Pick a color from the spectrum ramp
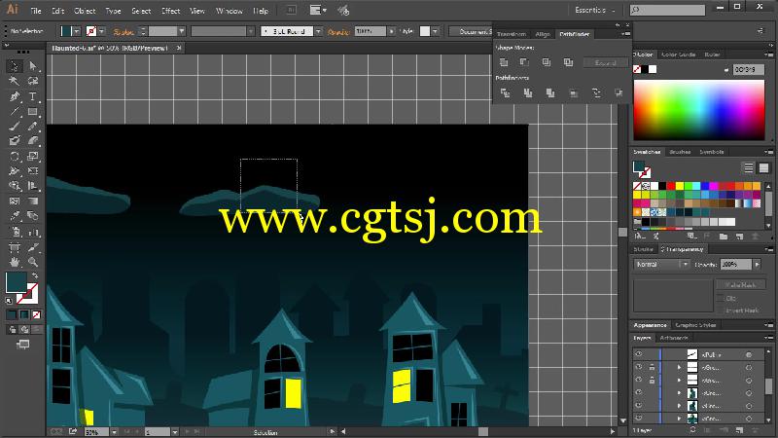Image resolution: width=778 pixels, height=438 pixels. 698,110
